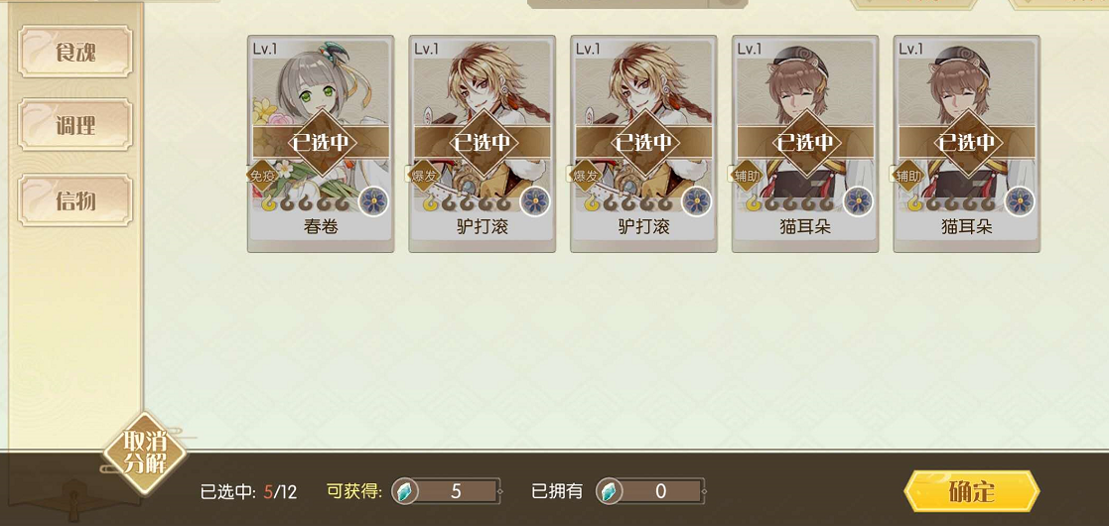Click the 辅助 tag on first 猫耳朵
Screen dimensions: 1109x526
pos(746,175)
